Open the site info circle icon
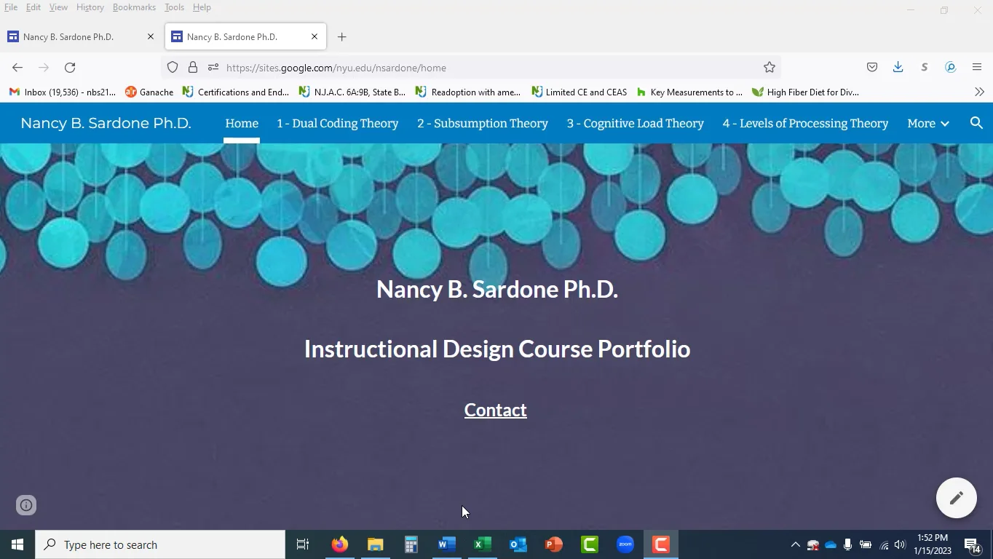The width and height of the screenshot is (993, 559). [x=26, y=505]
